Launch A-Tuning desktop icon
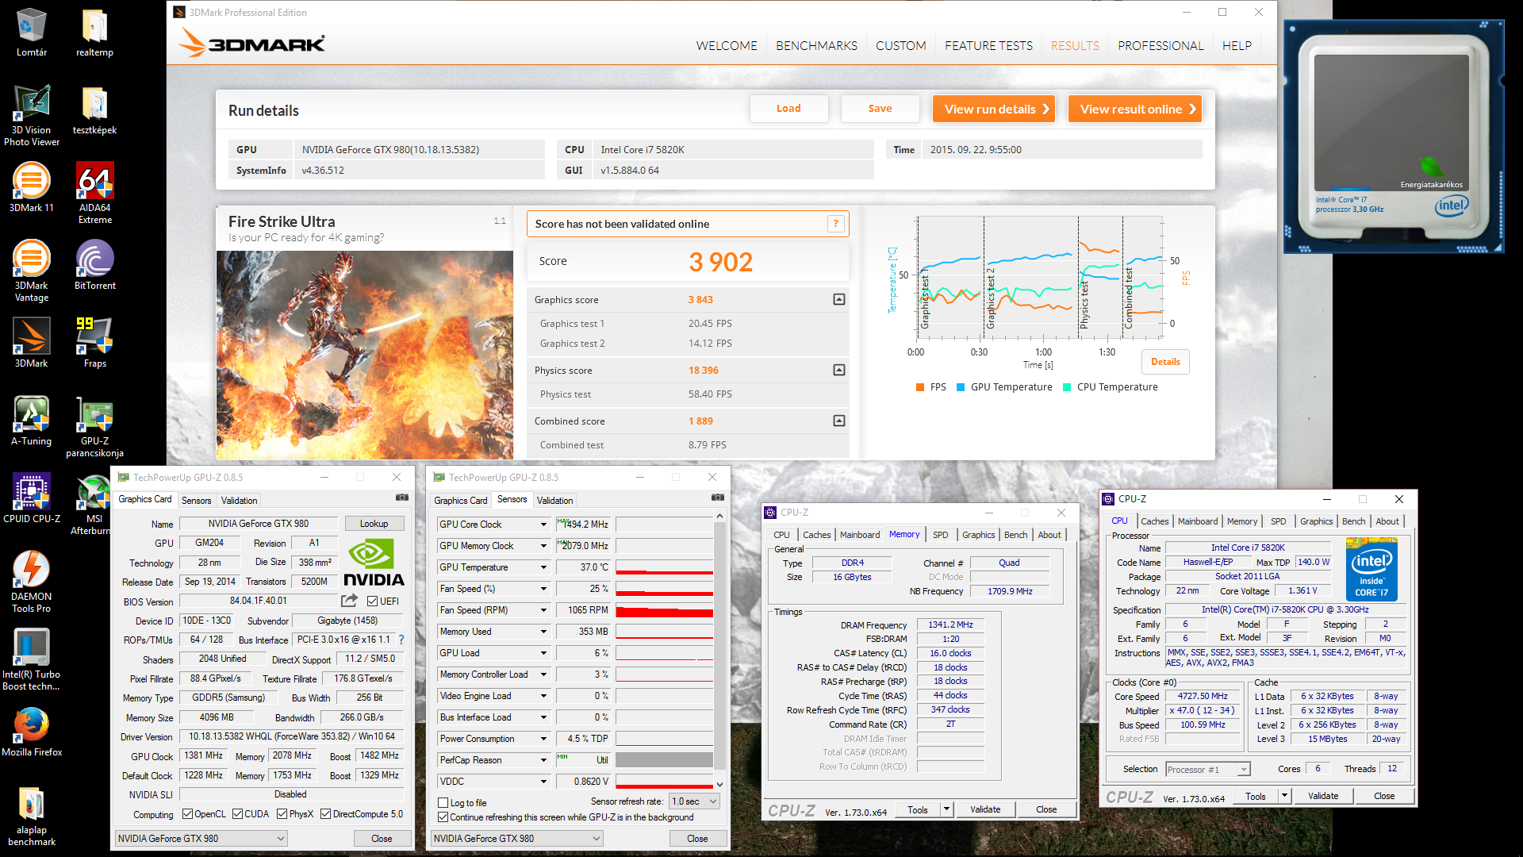 tap(32, 421)
